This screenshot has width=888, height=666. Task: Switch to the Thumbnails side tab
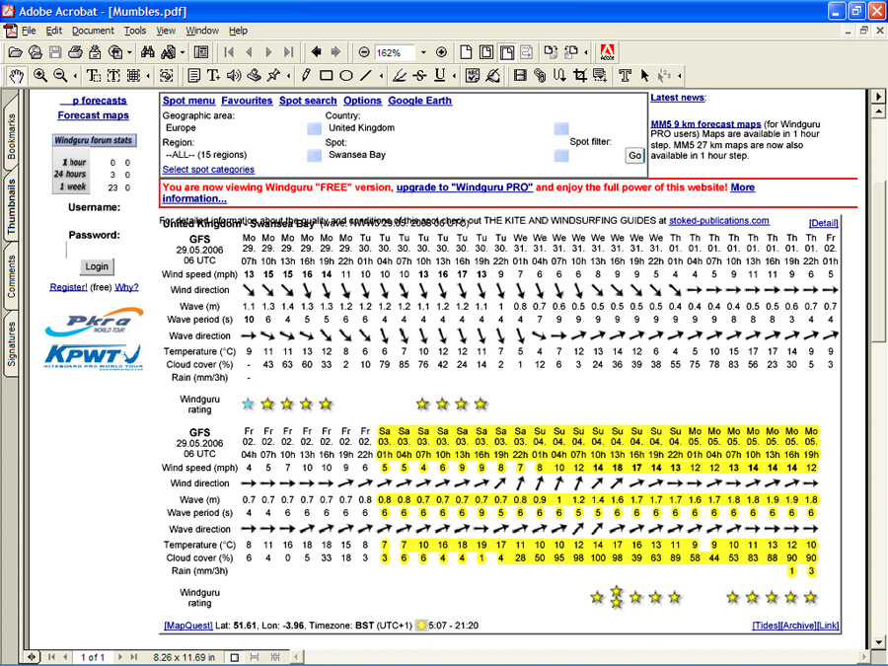coord(11,206)
